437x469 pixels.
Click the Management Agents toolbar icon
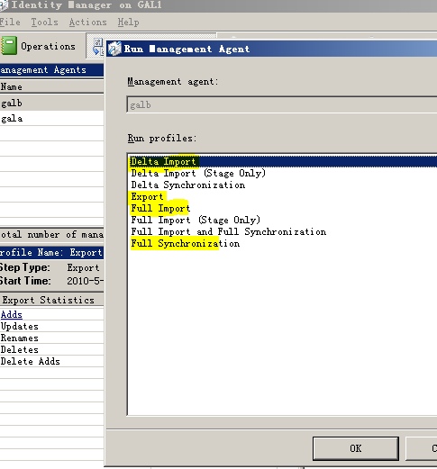[98, 46]
